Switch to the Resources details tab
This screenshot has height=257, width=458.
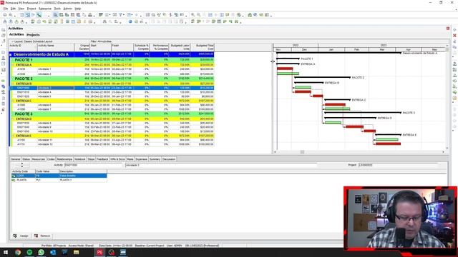[39, 159]
